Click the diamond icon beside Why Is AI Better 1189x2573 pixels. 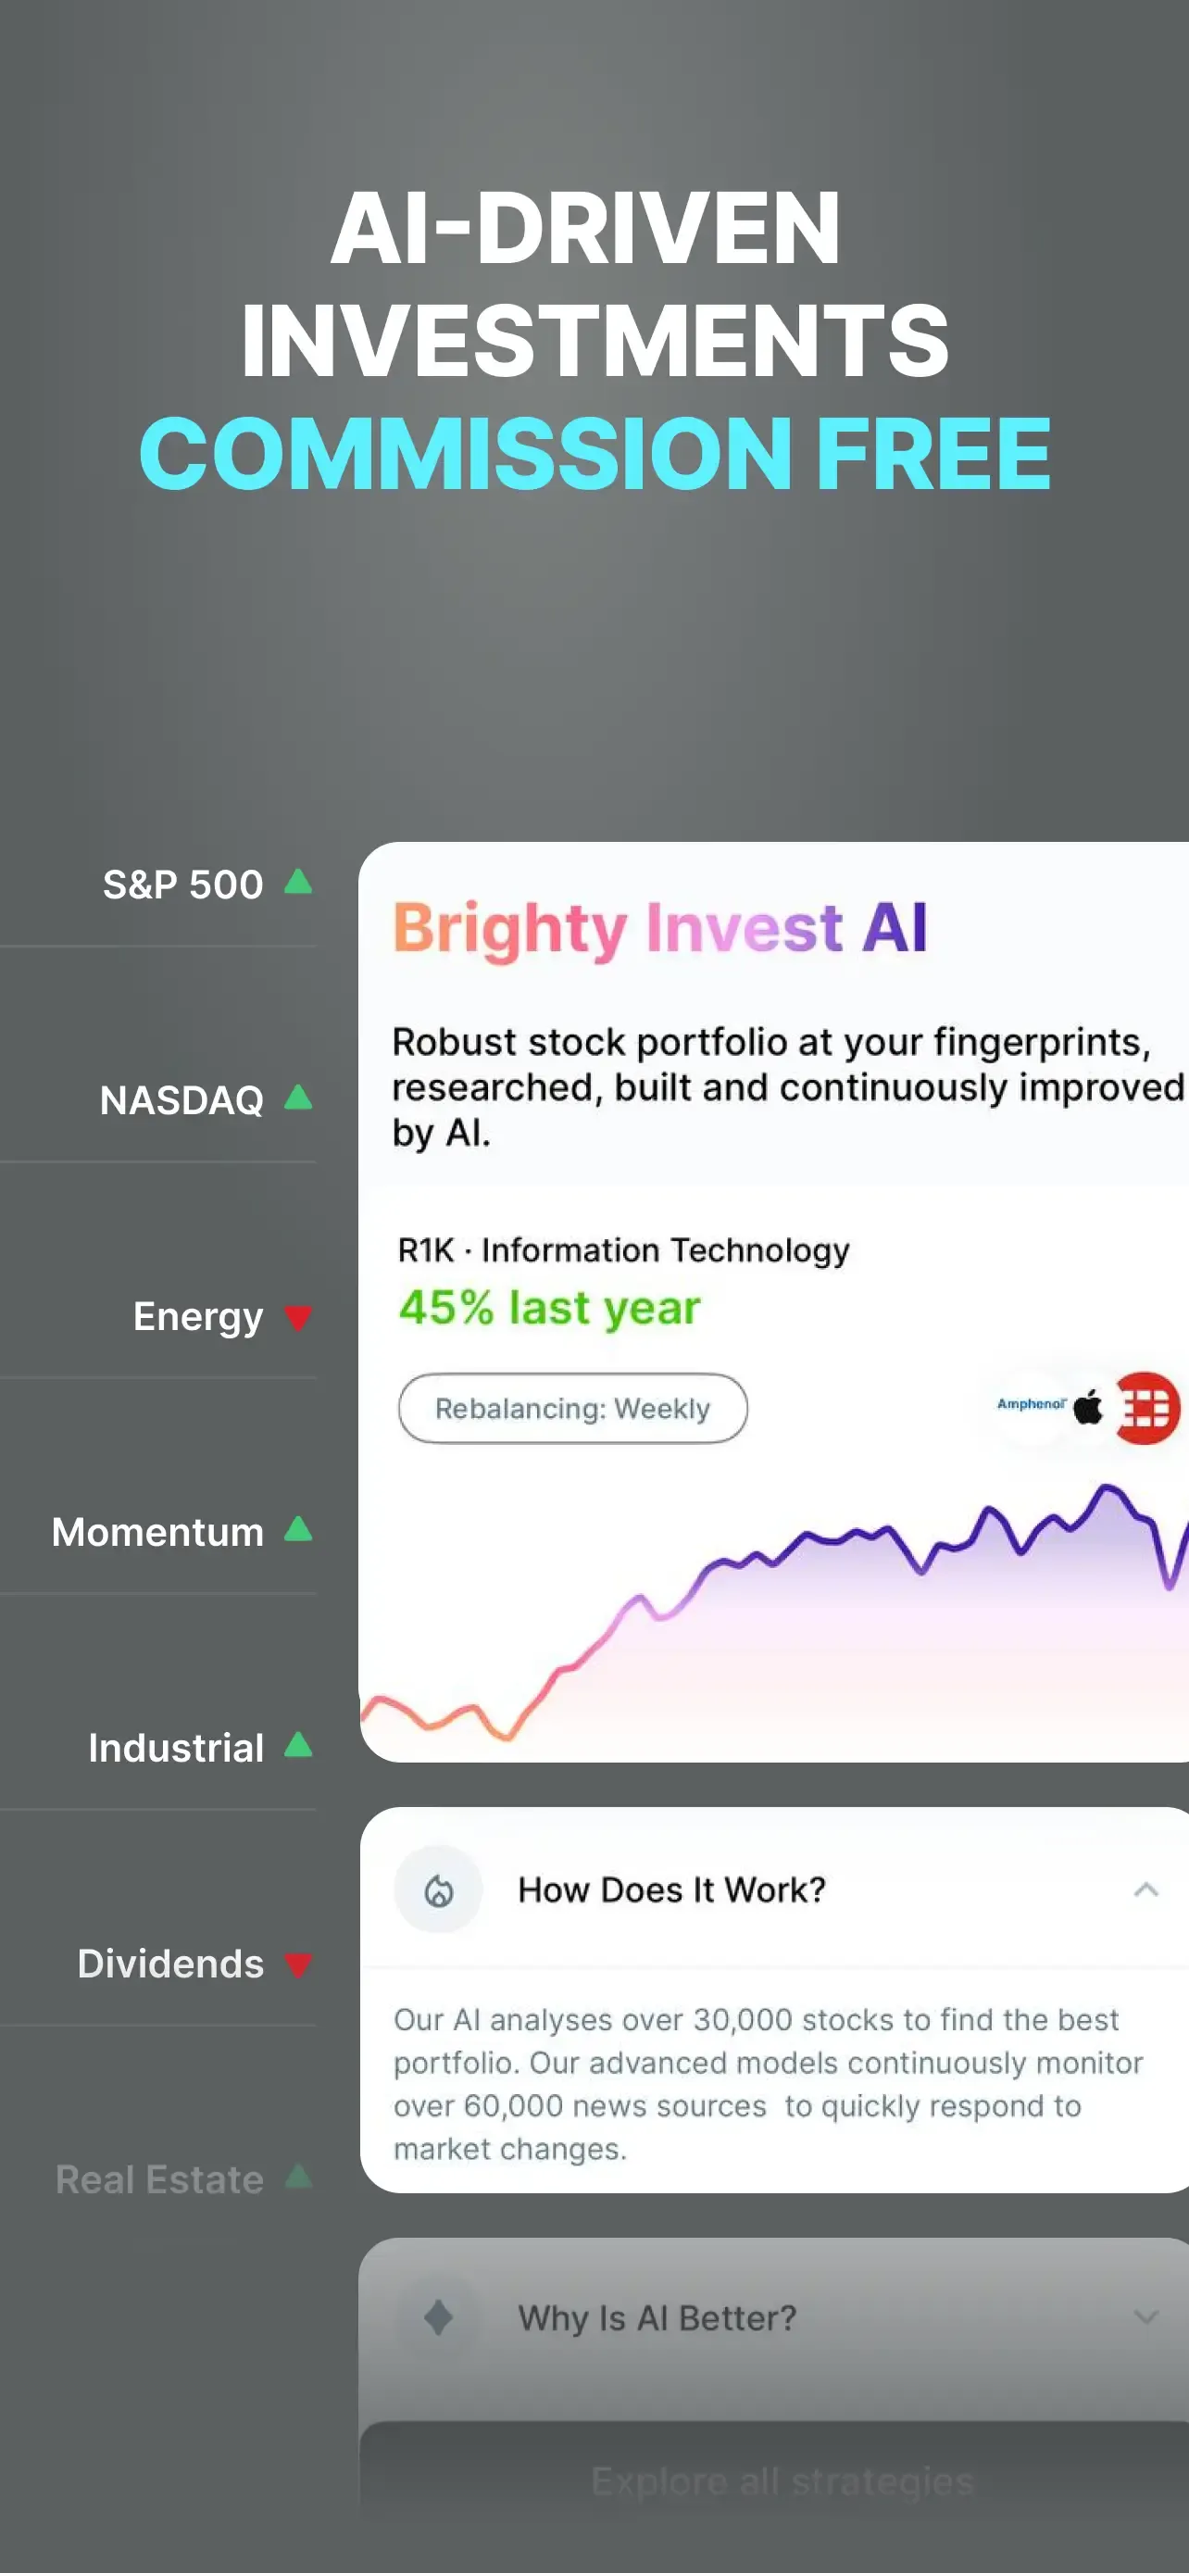pos(438,2316)
